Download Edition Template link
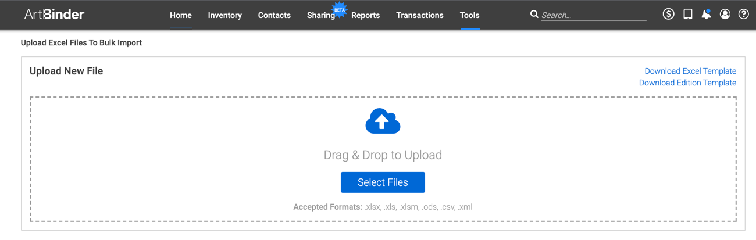The width and height of the screenshot is (756, 240). (688, 83)
